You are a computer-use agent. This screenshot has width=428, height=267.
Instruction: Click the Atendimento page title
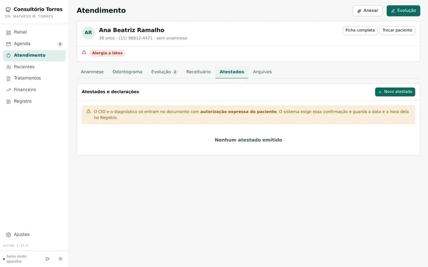coord(101,10)
